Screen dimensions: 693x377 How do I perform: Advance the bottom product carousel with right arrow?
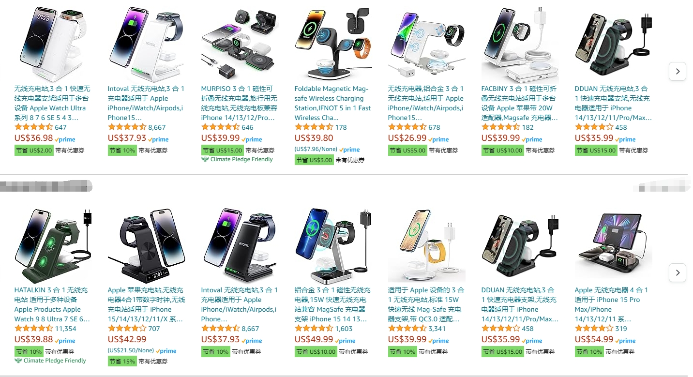(677, 272)
